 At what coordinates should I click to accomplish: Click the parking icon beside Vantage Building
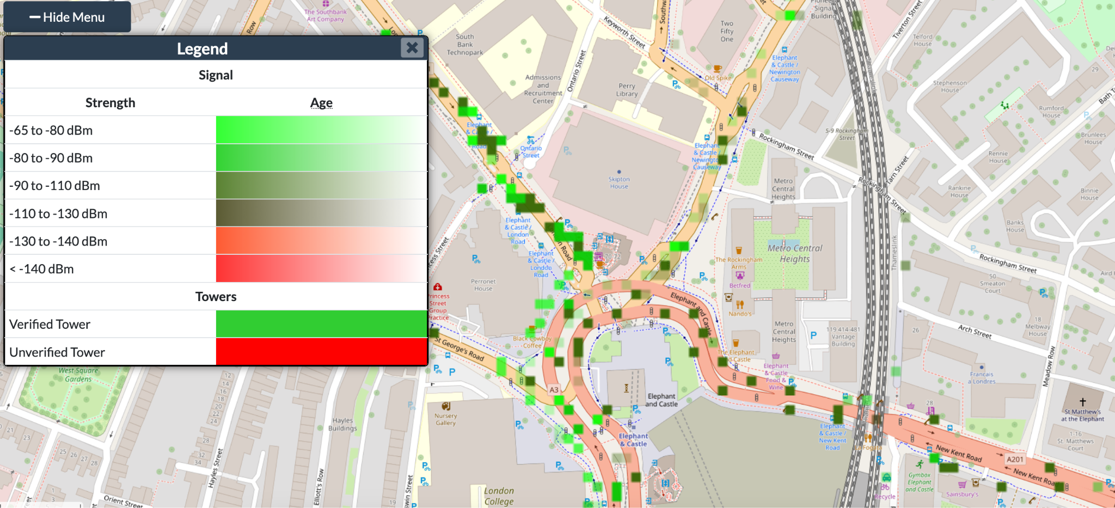coord(813,335)
